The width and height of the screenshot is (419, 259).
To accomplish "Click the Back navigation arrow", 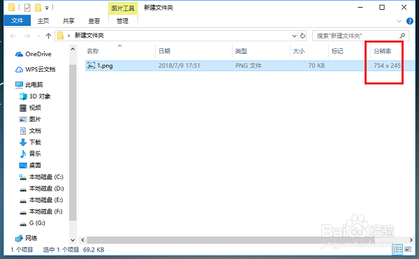I will [13, 36].
